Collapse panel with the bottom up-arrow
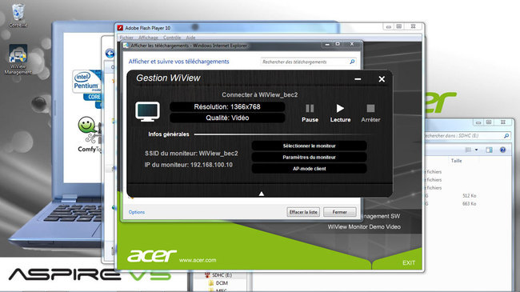 (x=262, y=194)
